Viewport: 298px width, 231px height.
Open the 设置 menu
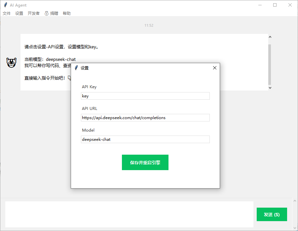(x=19, y=13)
